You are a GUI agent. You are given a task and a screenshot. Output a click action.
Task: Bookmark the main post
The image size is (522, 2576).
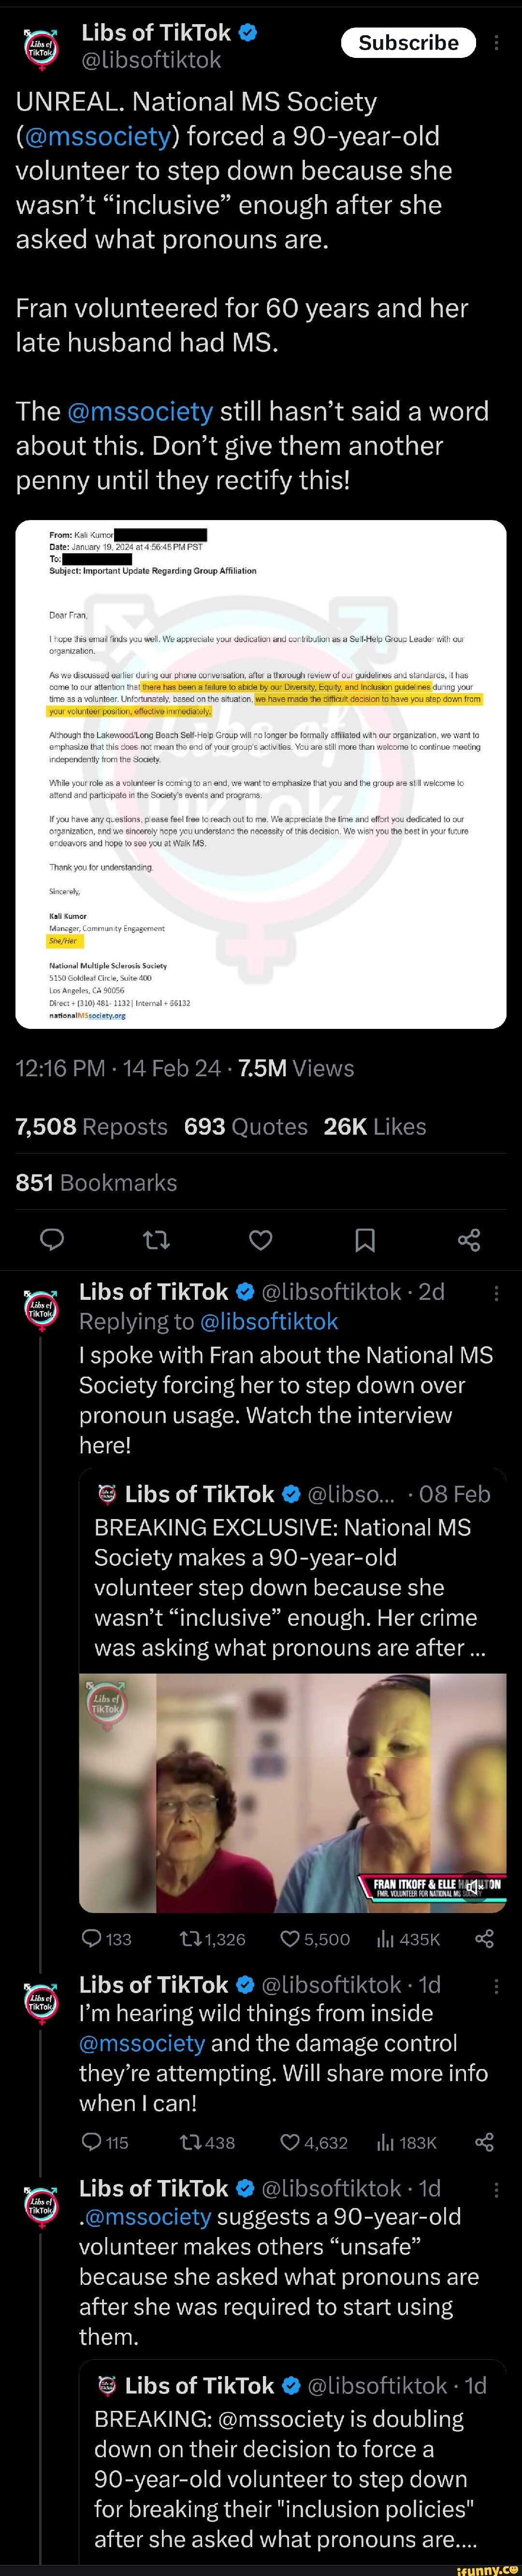click(365, 1240)
